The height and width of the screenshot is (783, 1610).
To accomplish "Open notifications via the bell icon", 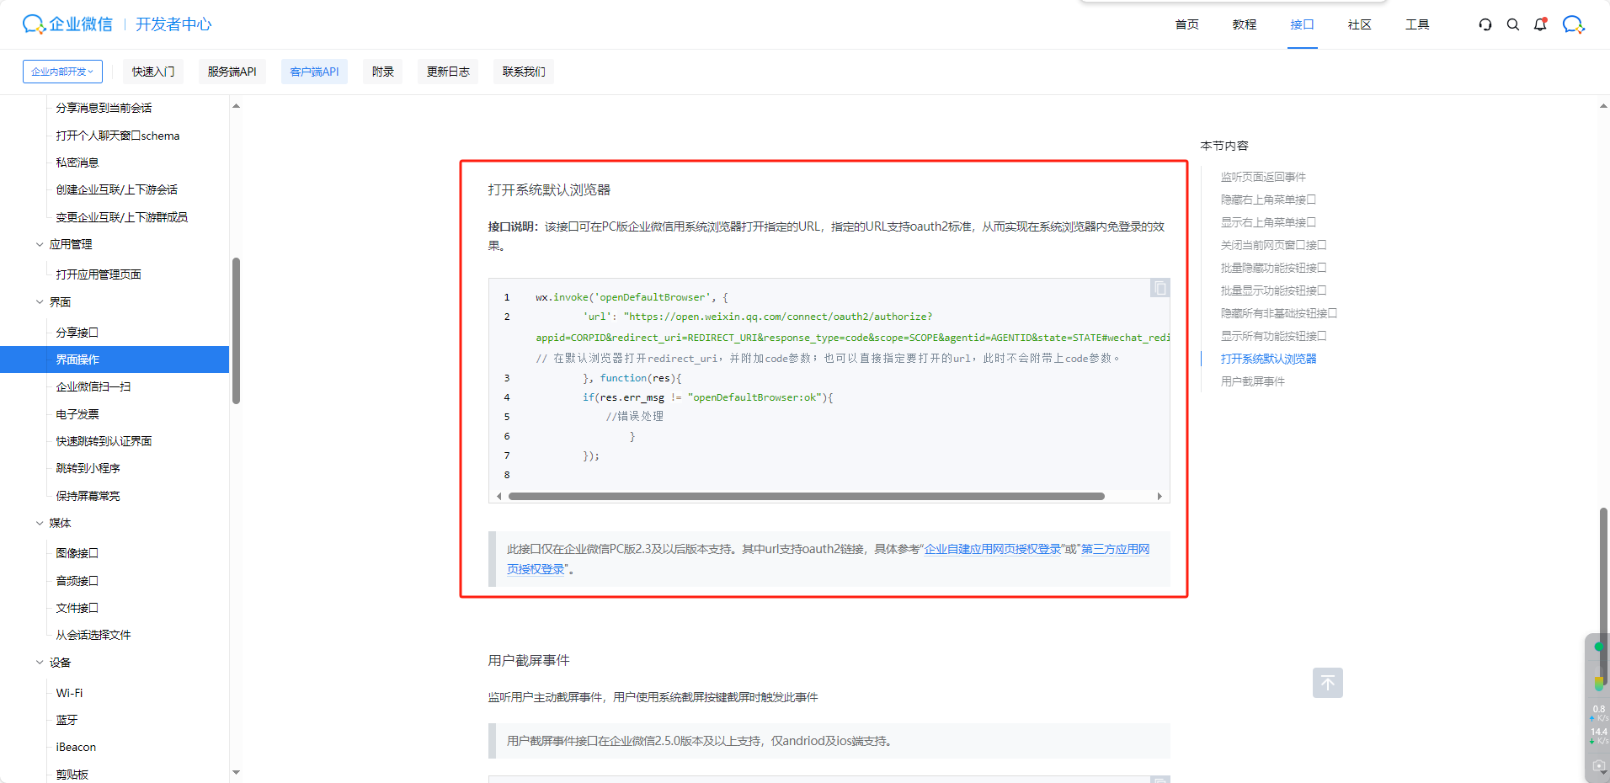I will point(1540,24).
